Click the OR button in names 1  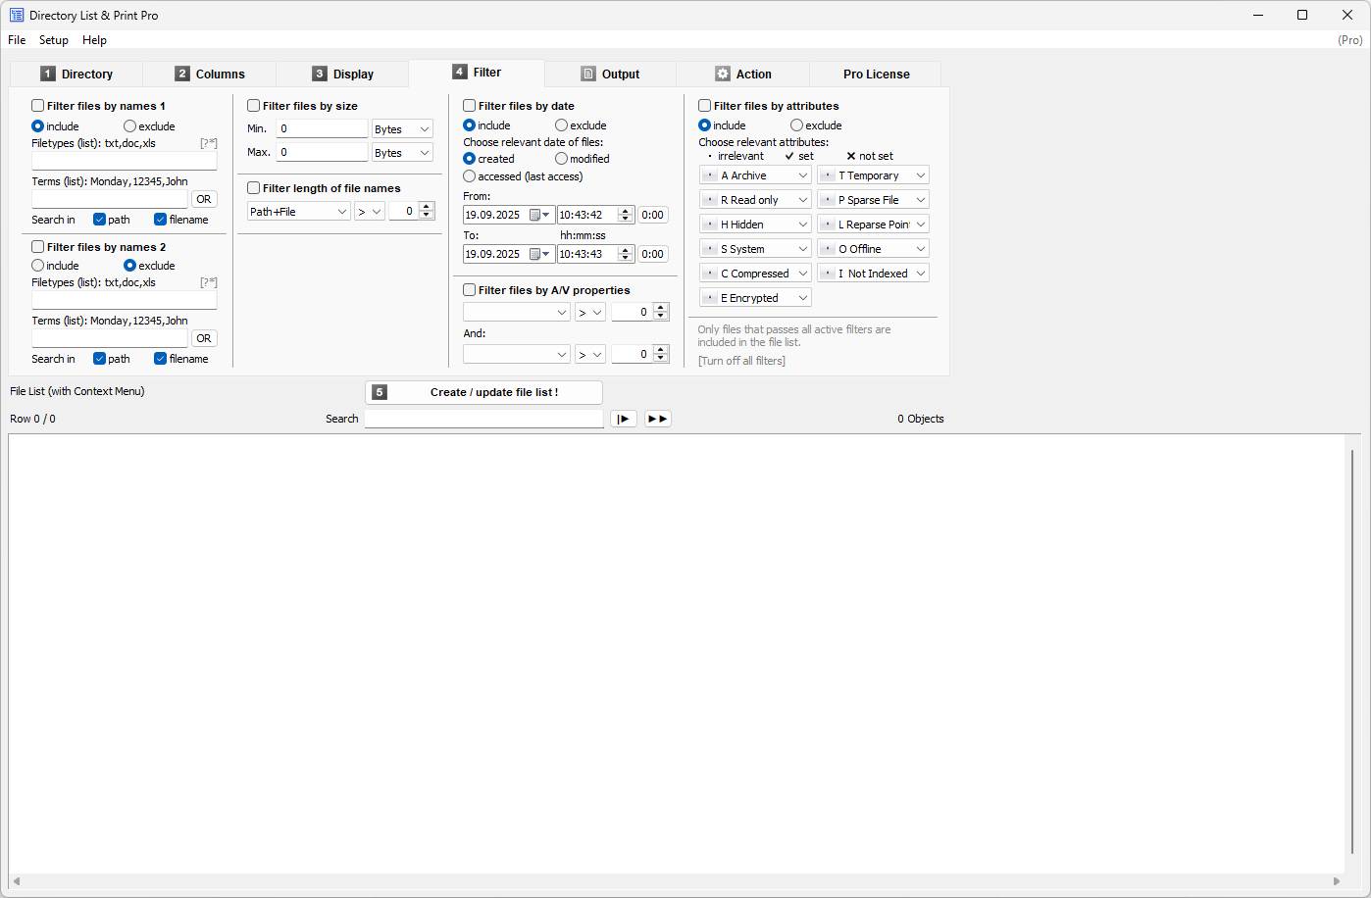pos(203,199)
